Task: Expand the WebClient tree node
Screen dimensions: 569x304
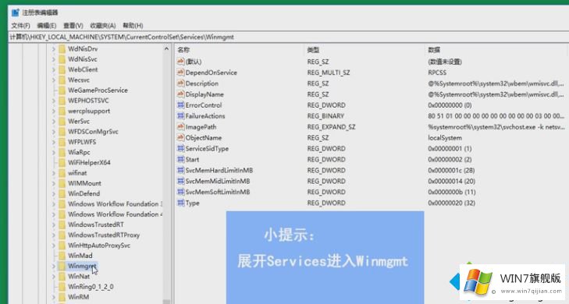Action: 53,69
